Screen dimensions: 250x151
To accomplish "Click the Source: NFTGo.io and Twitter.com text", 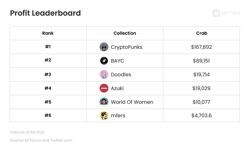I will point(41,140).
